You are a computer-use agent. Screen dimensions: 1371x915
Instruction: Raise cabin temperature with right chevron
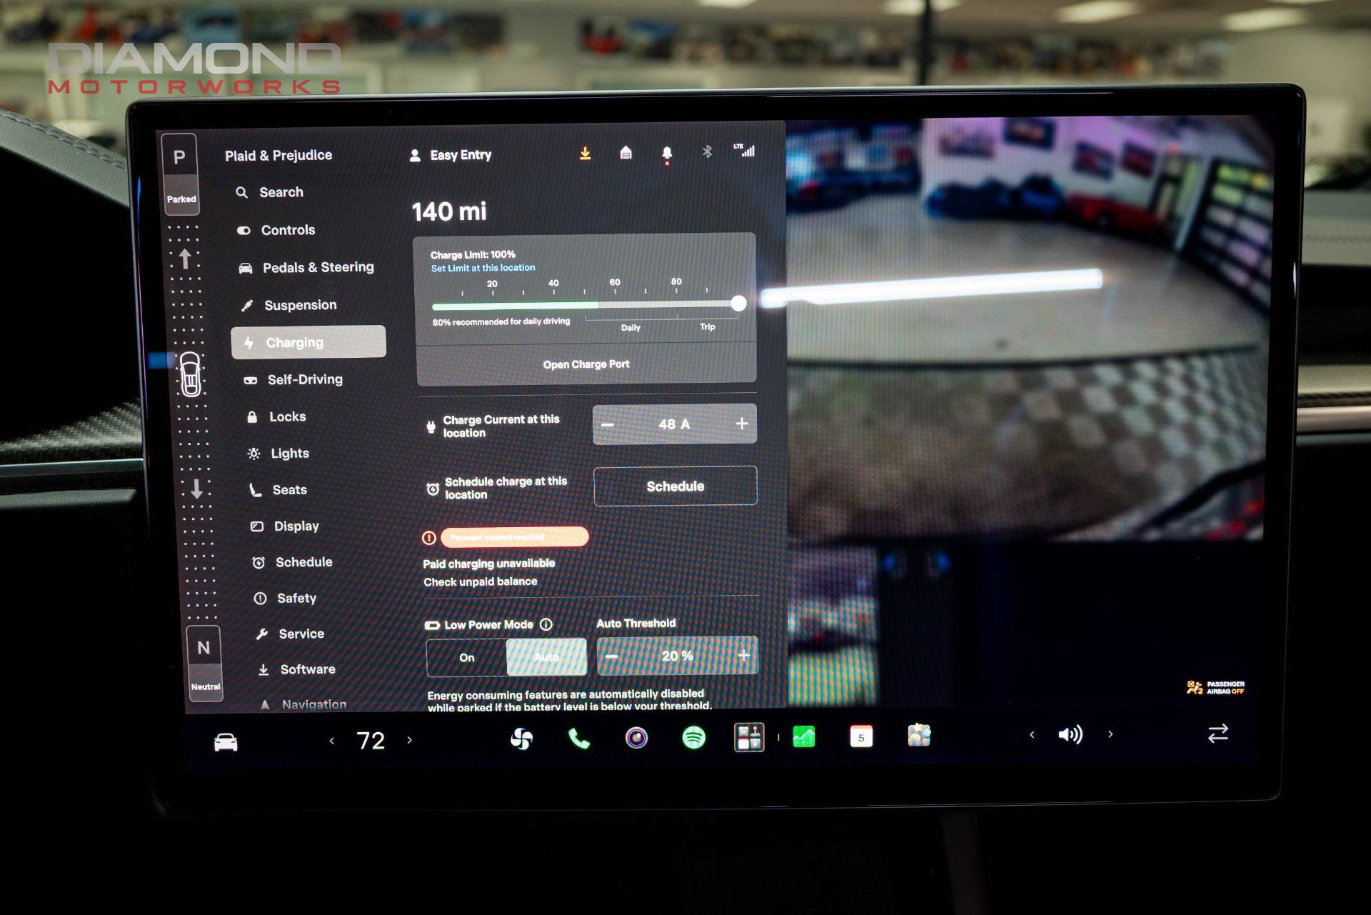[409, 740]
